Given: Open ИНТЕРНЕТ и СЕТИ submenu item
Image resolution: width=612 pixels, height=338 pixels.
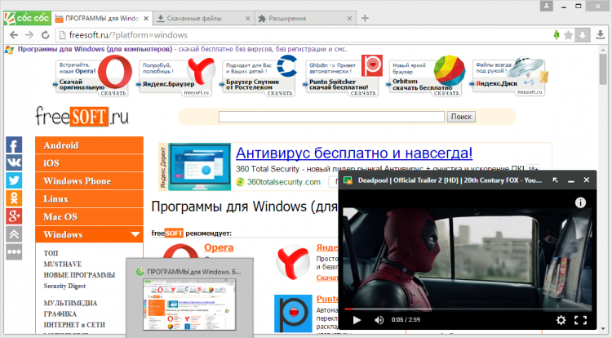Looking at the screenshot, I should 74,325.
